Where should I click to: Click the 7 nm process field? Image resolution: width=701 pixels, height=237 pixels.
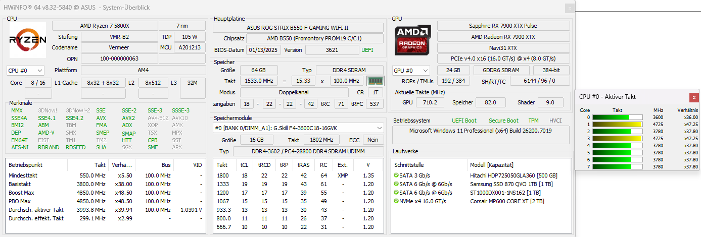click(x=182, y=26)
